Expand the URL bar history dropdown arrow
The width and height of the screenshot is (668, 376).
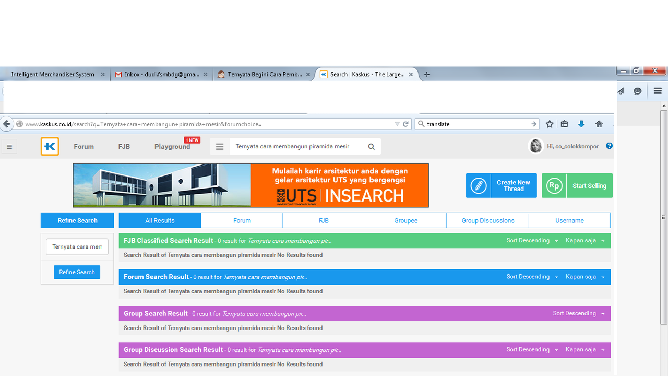397,124
